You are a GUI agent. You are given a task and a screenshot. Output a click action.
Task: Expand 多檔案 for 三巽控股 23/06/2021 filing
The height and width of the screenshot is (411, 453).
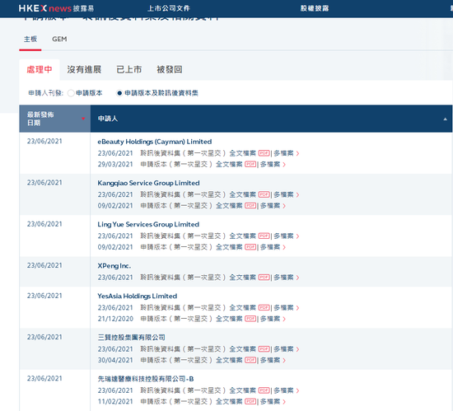(x=287, y=349)
